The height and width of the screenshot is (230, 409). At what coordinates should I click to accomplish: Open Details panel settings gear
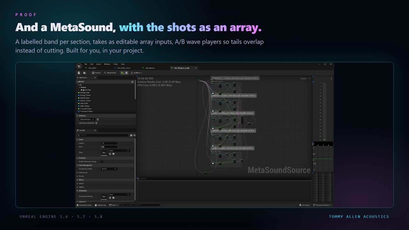pos(134,135)
